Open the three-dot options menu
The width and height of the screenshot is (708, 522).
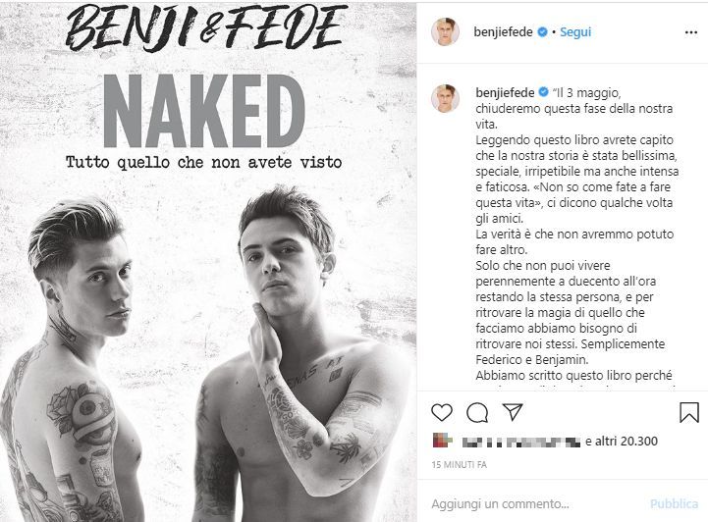click(691, 32)
